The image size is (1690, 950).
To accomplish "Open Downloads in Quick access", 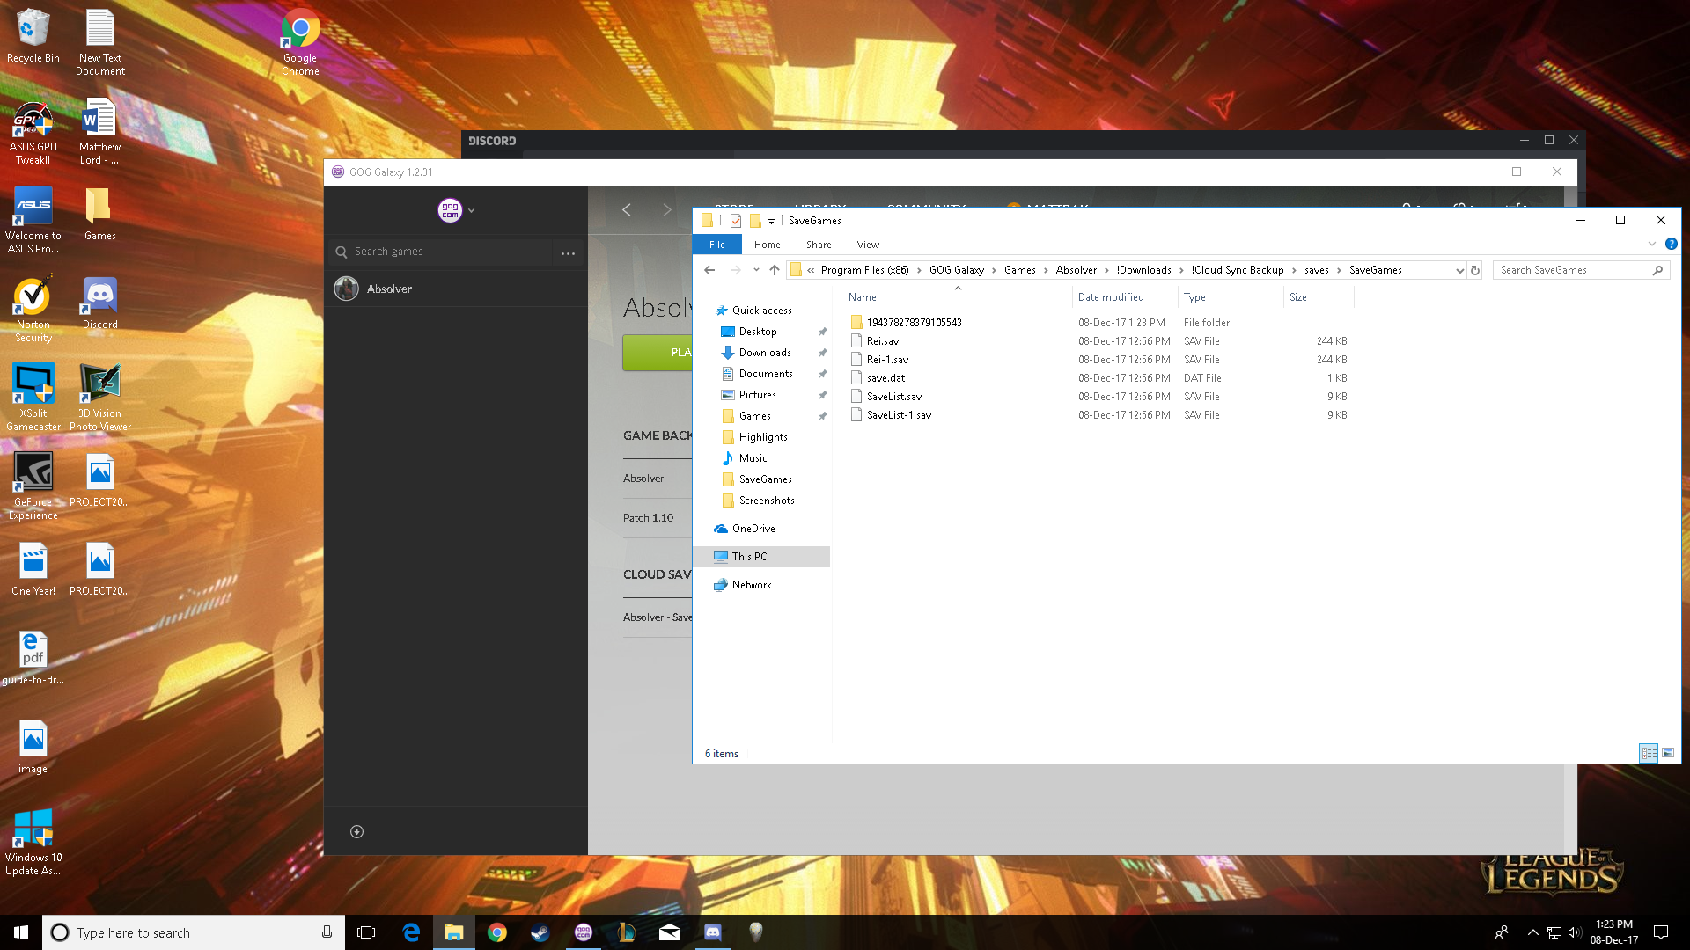I will pos(764,353).
